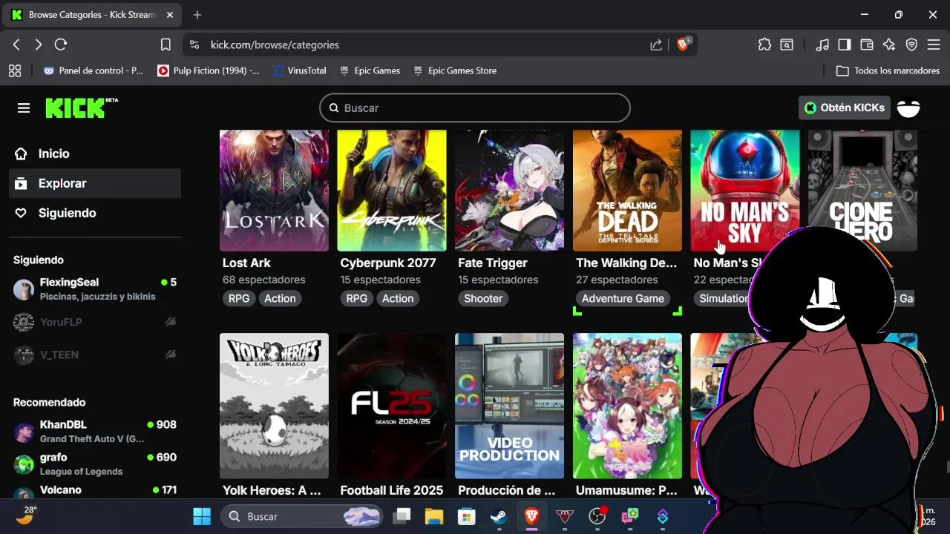This screenshot has width=950, height=534.
Task: Close the Browse Categories tab
Action: click(170, 15)
